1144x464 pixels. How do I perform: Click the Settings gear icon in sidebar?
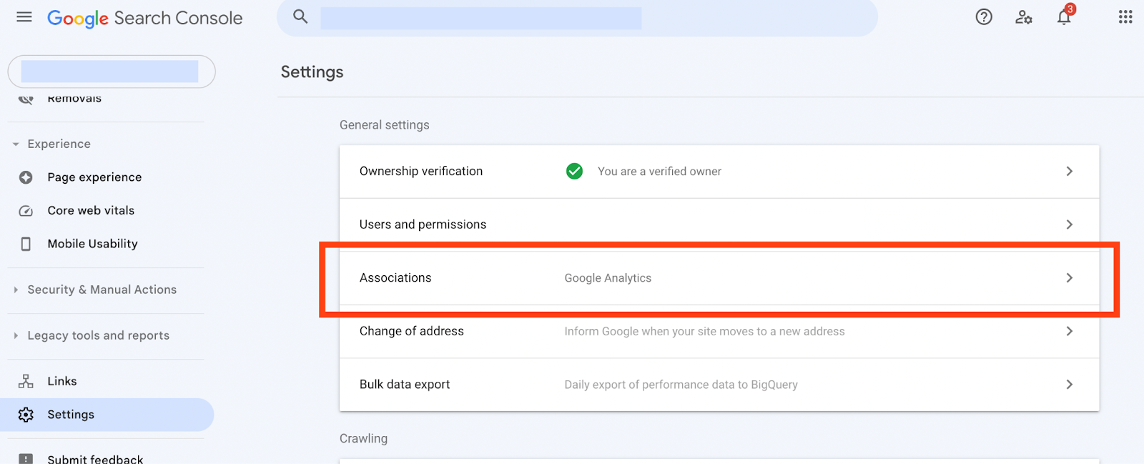26,415
